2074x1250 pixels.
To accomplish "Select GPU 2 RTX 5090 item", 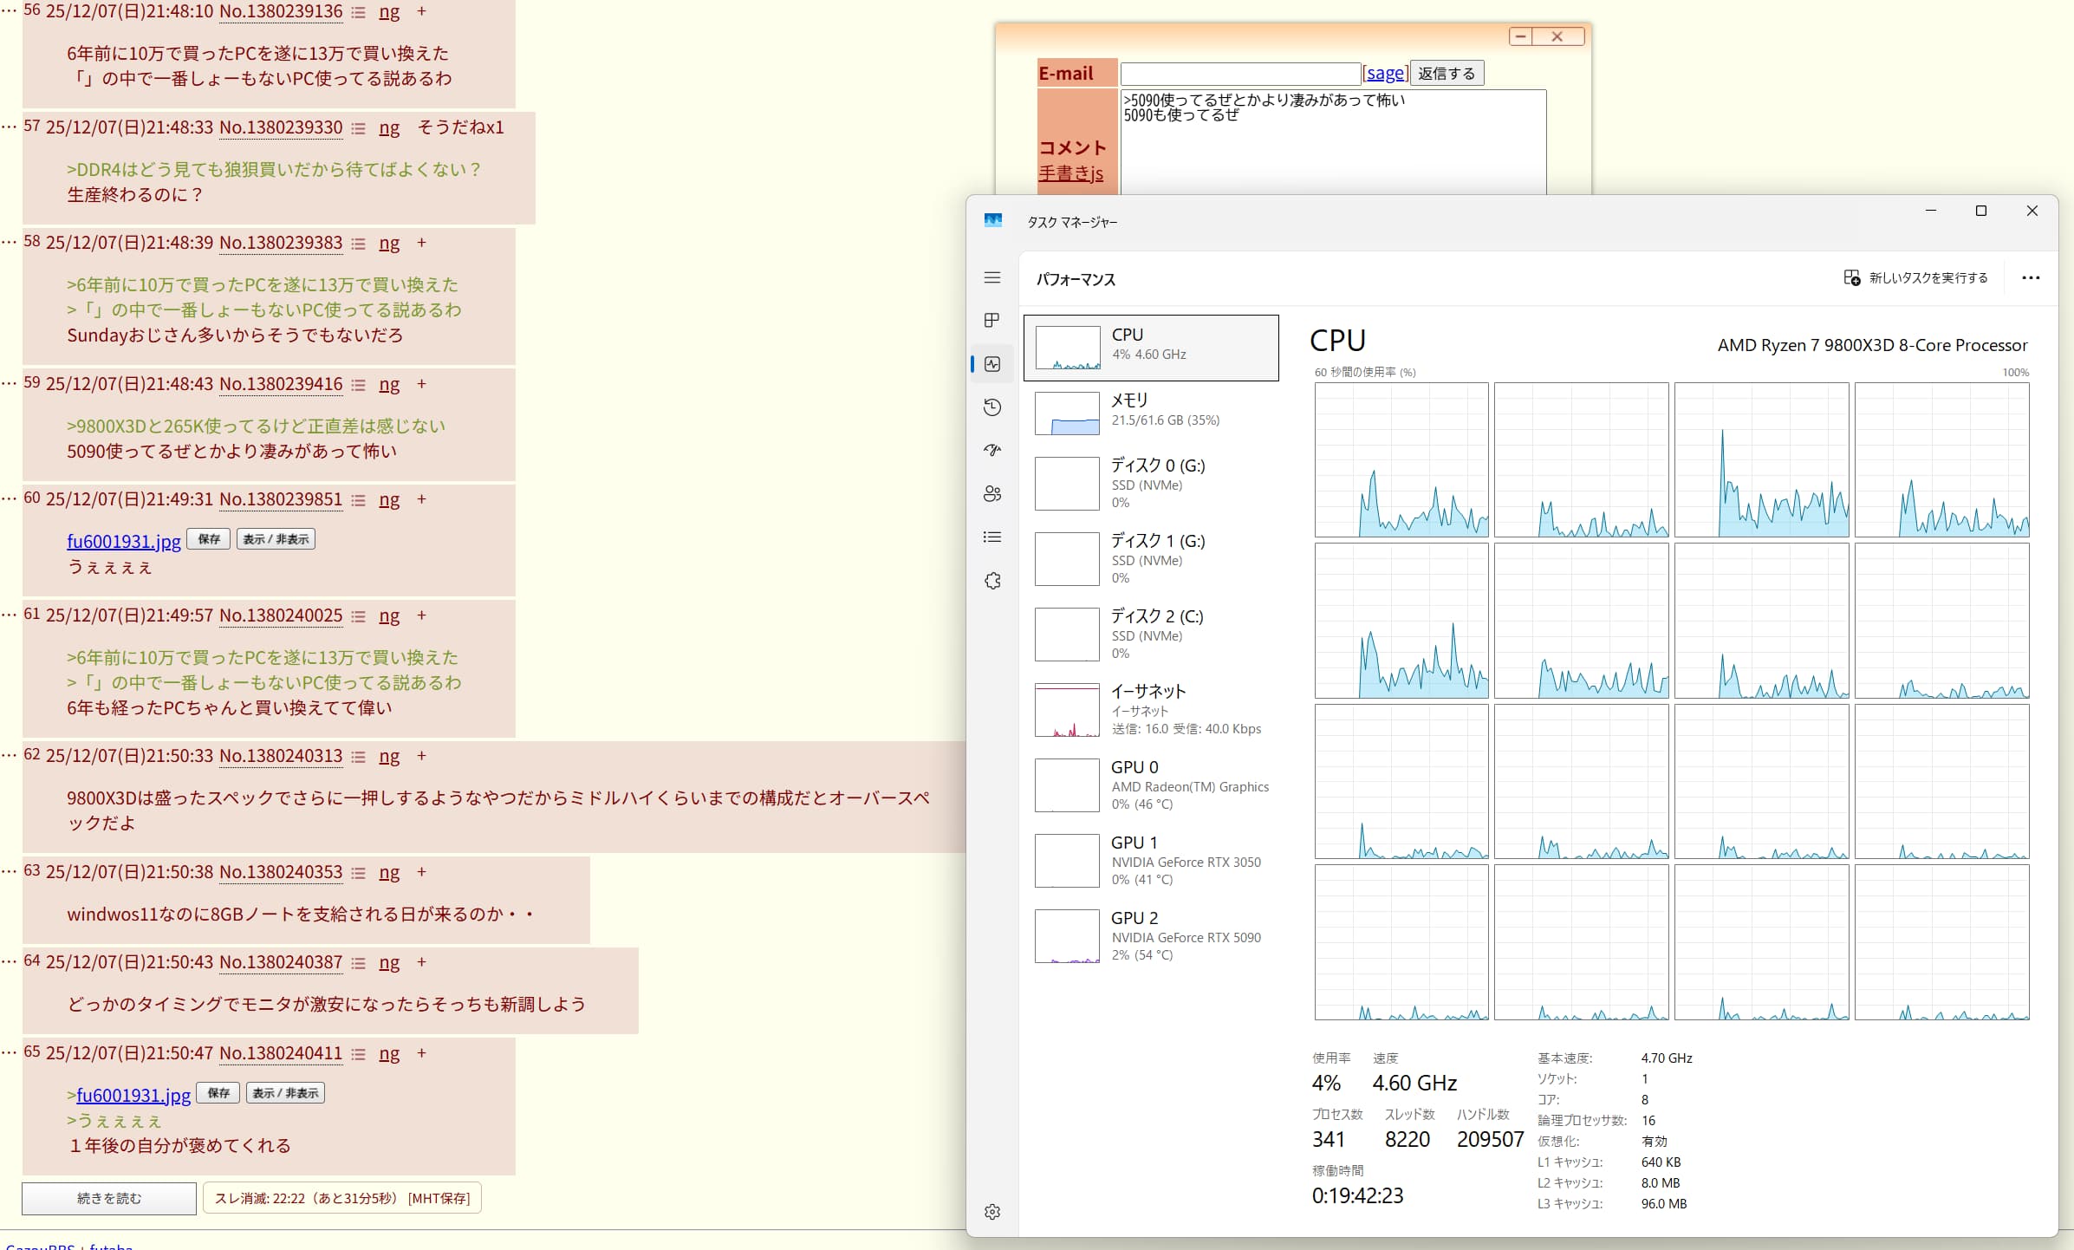I will click(x=1151, y=935).
